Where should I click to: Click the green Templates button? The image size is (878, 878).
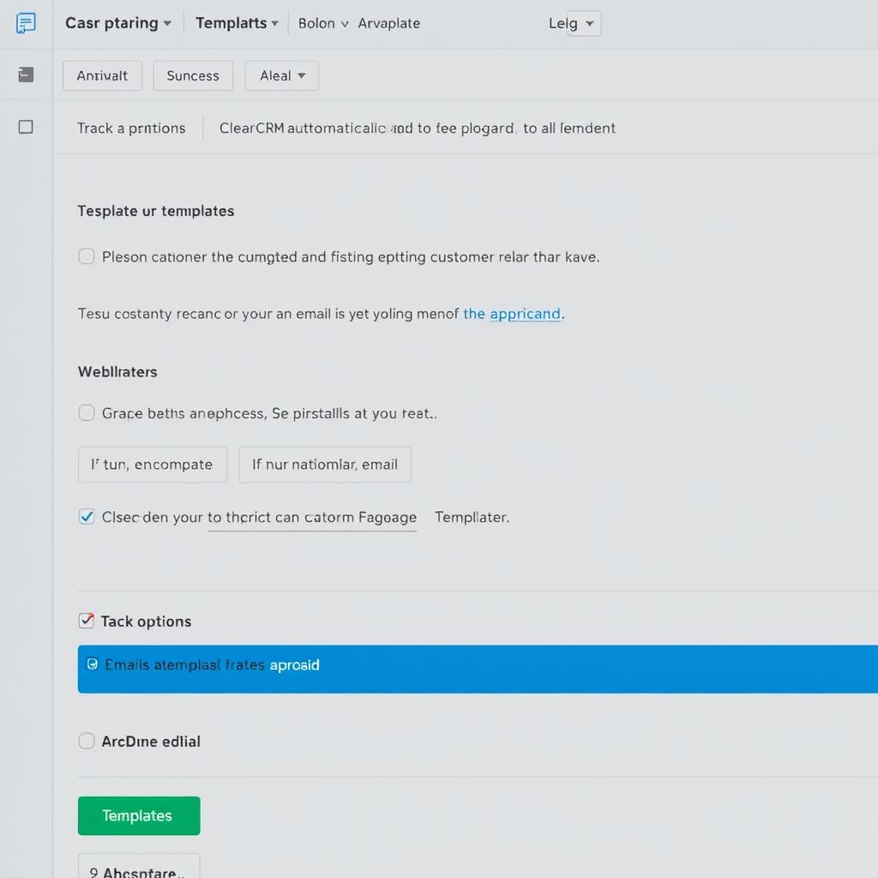(138, 815)
